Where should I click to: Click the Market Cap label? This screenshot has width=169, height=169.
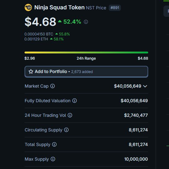[37, 86]
